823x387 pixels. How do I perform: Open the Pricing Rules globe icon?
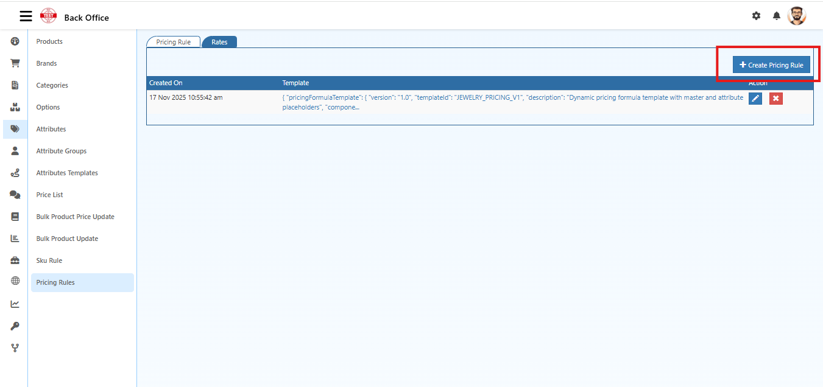(x=15, y=282)
